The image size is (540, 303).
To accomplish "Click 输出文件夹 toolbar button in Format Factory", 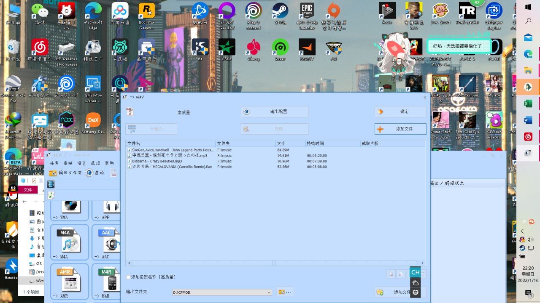I will pos(65,173).
